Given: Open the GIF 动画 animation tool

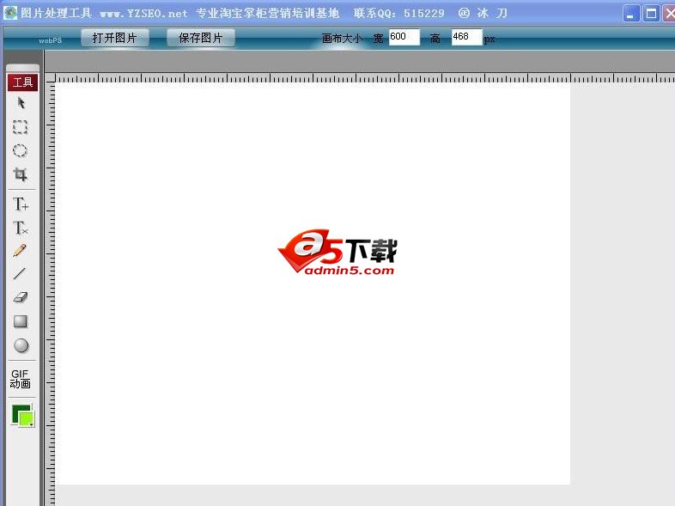Looking at the screenshot, I should coord(21,379).
